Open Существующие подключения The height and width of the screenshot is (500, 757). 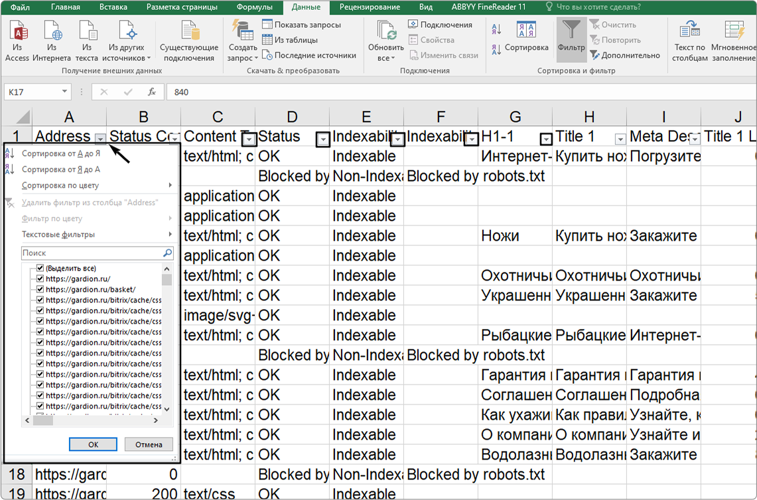tap(189, 41)
